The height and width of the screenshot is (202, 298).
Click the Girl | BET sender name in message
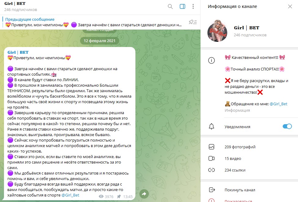[18, 52]
